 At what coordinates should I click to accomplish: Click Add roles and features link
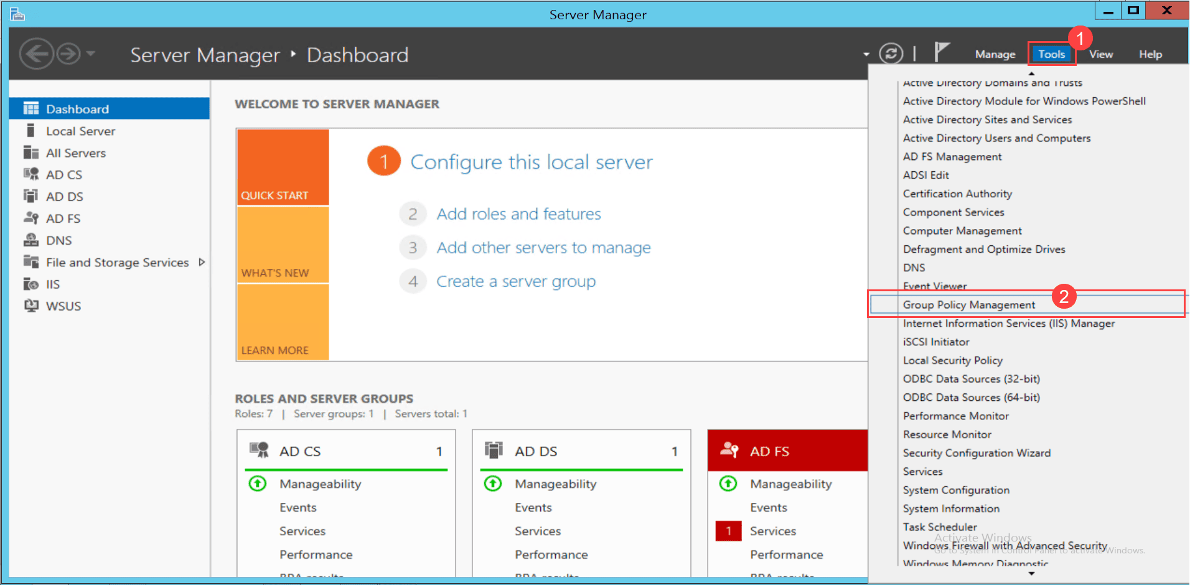(518, 214)
